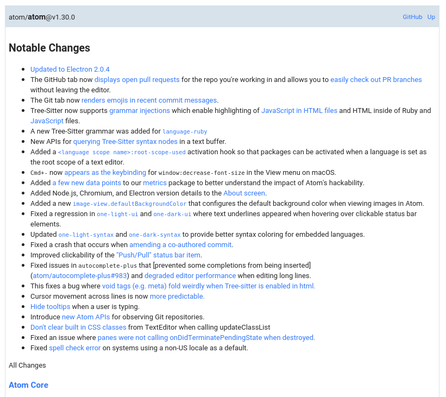Viewport: 446px width, 397px height.
Task: Click 'window:decrease-font-size' code text
Action: (202, 173)
